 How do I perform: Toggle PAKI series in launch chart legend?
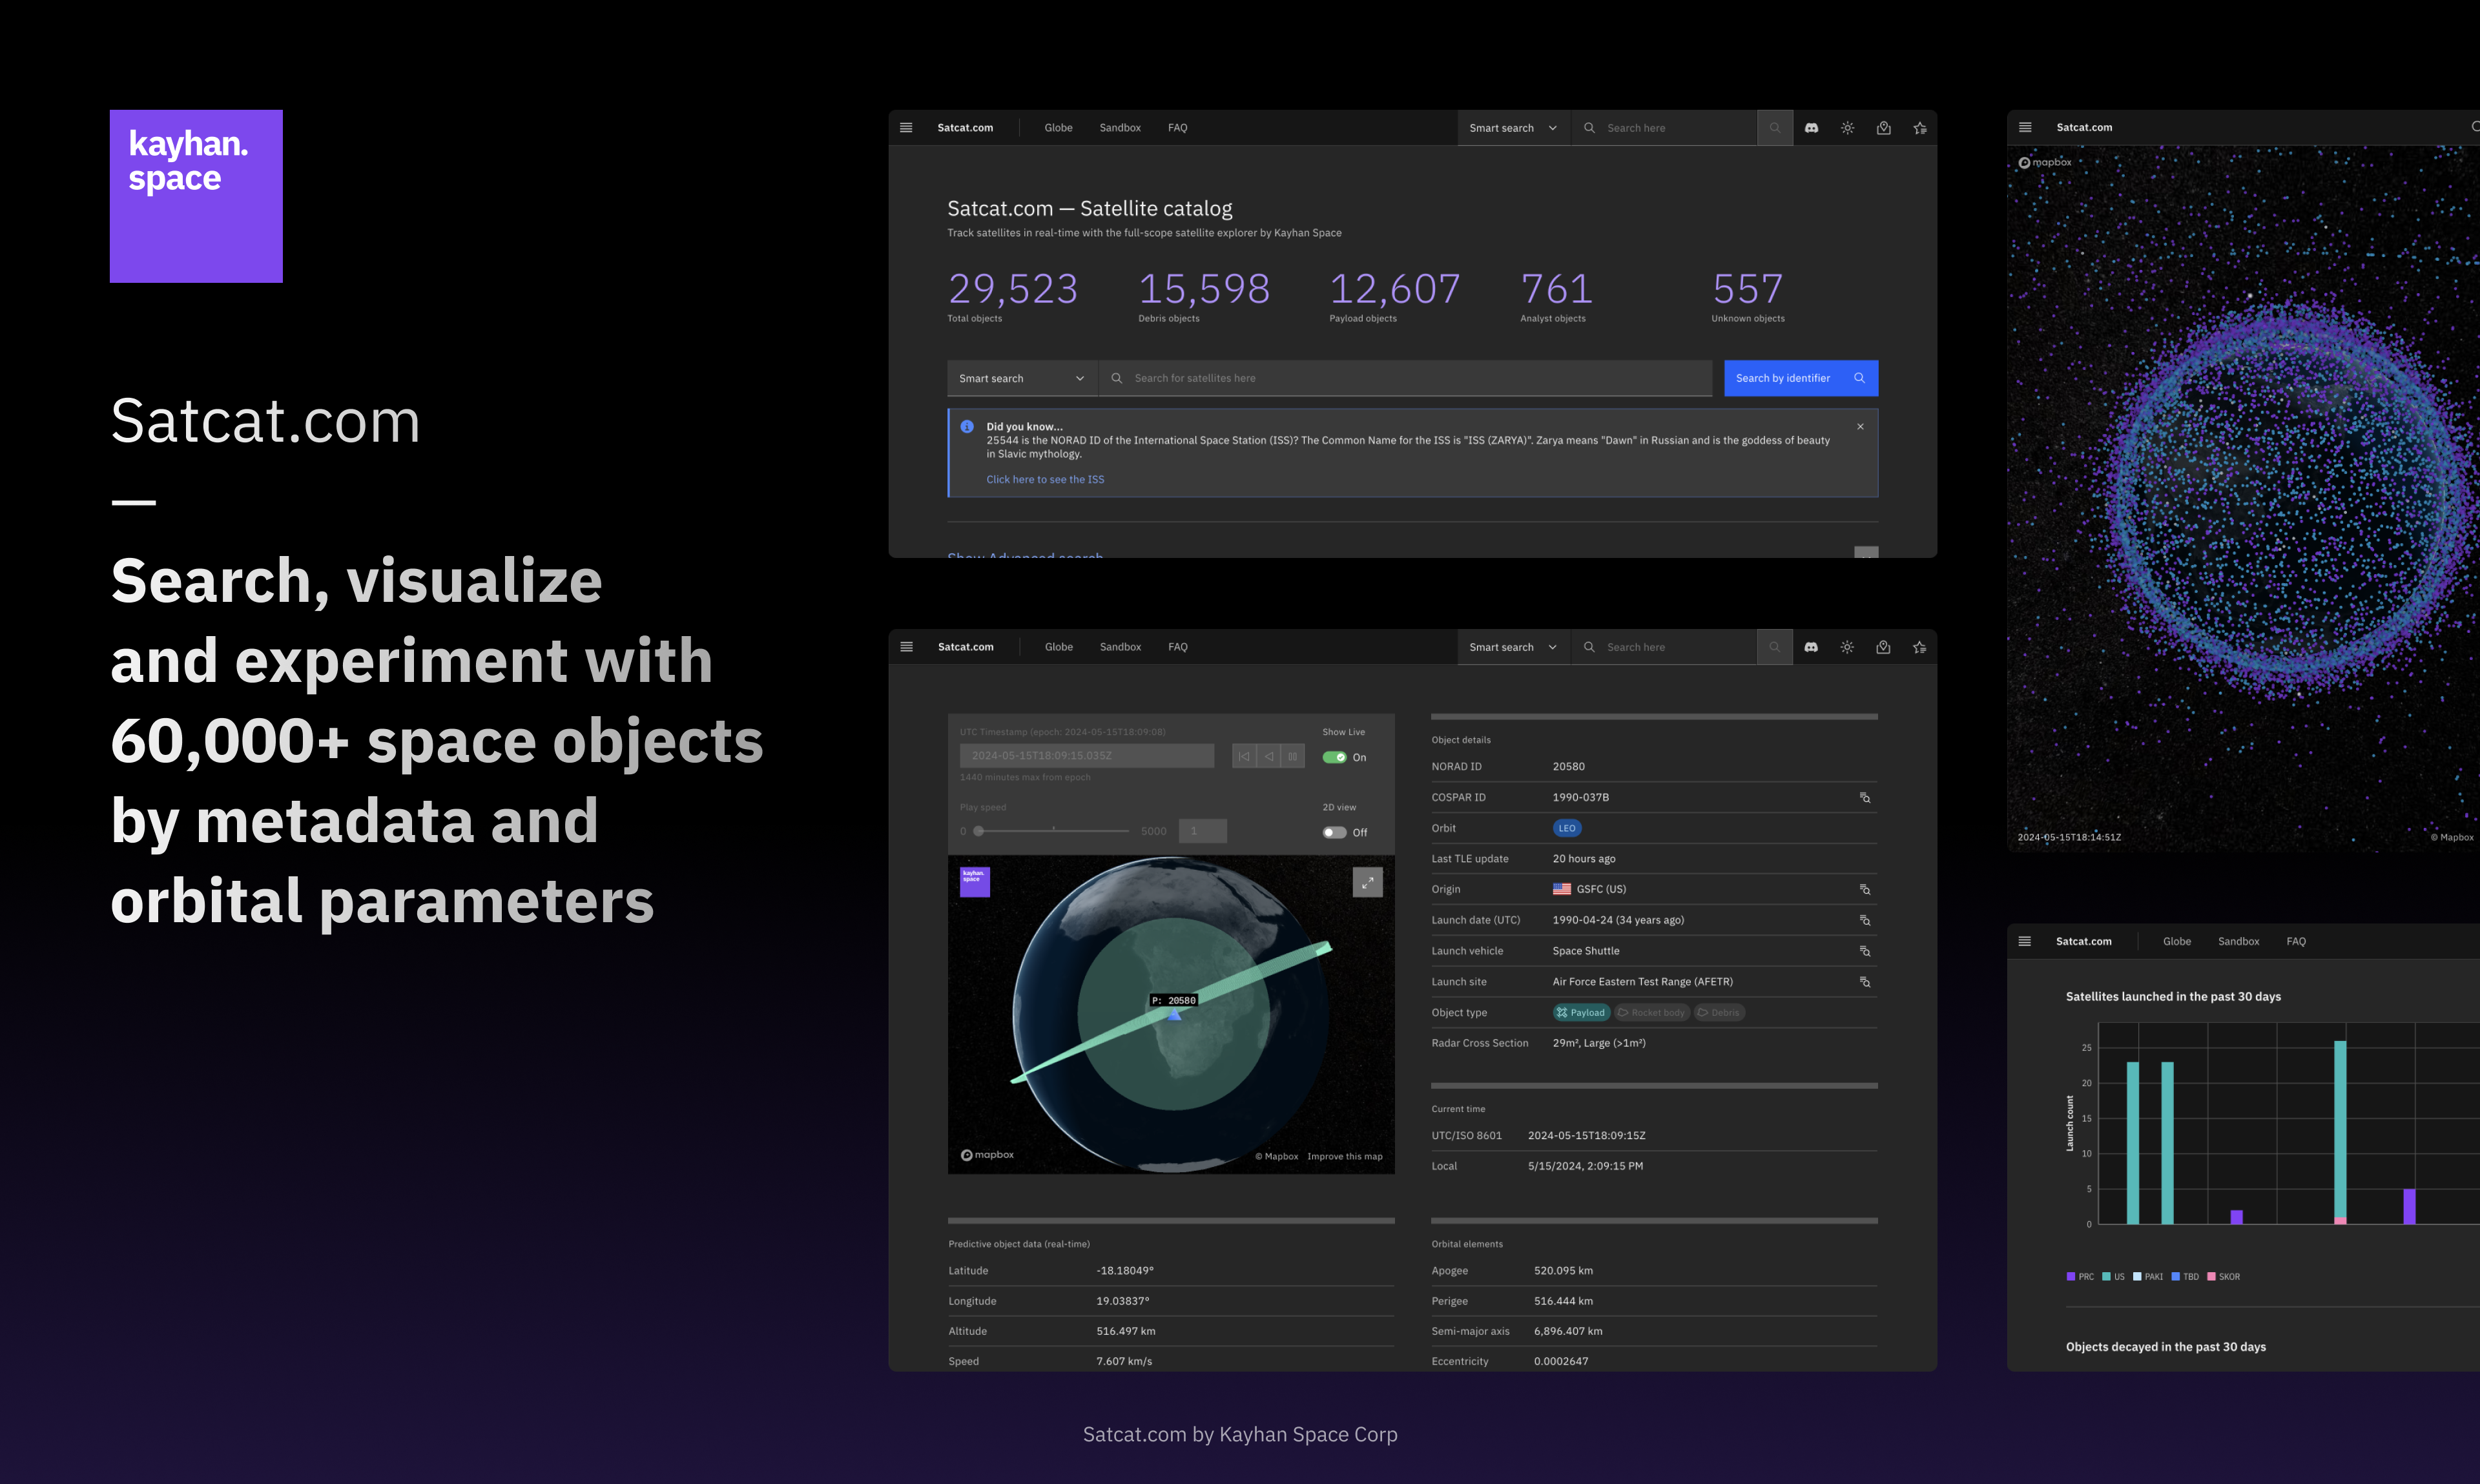tap(2148, 1277)
